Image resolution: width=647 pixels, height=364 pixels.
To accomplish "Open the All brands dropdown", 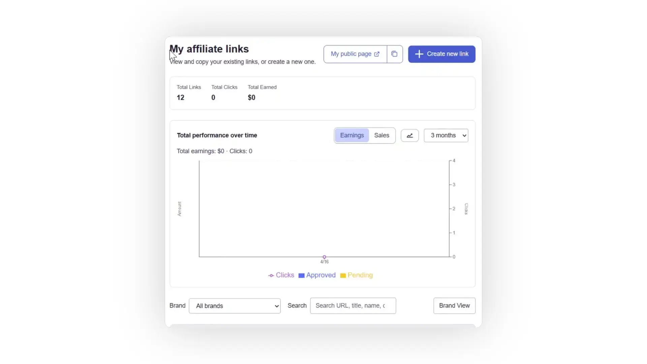I will [235, 306].
